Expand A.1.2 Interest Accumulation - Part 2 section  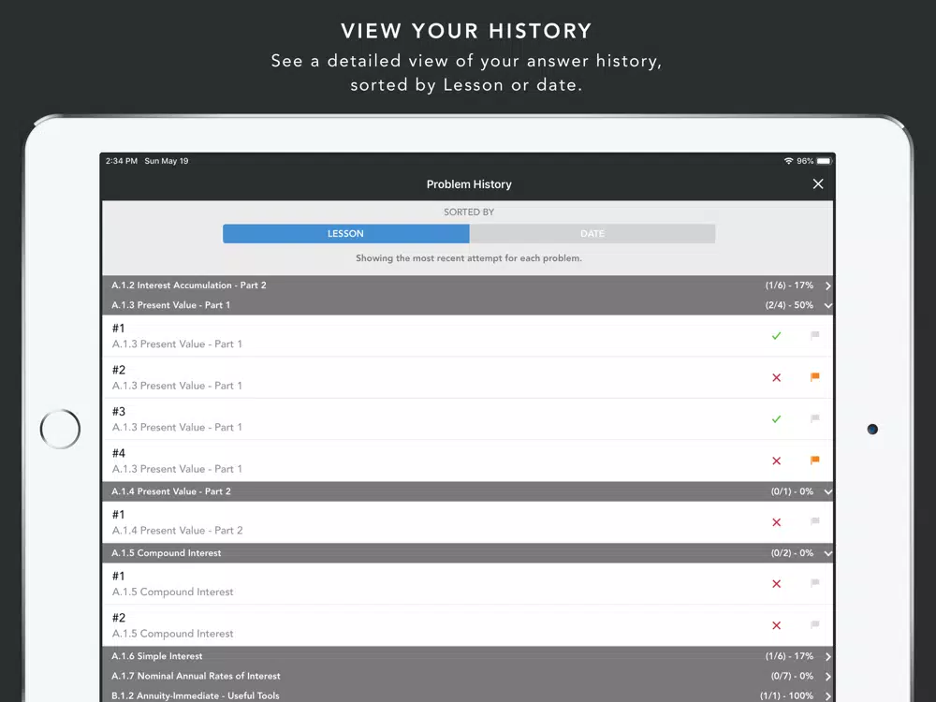(x=468, y=285)
